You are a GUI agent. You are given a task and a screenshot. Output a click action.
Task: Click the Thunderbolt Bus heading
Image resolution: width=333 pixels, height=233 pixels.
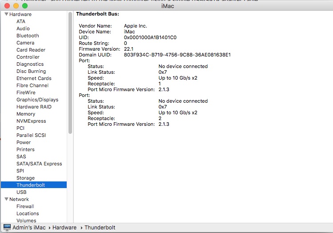97,14
